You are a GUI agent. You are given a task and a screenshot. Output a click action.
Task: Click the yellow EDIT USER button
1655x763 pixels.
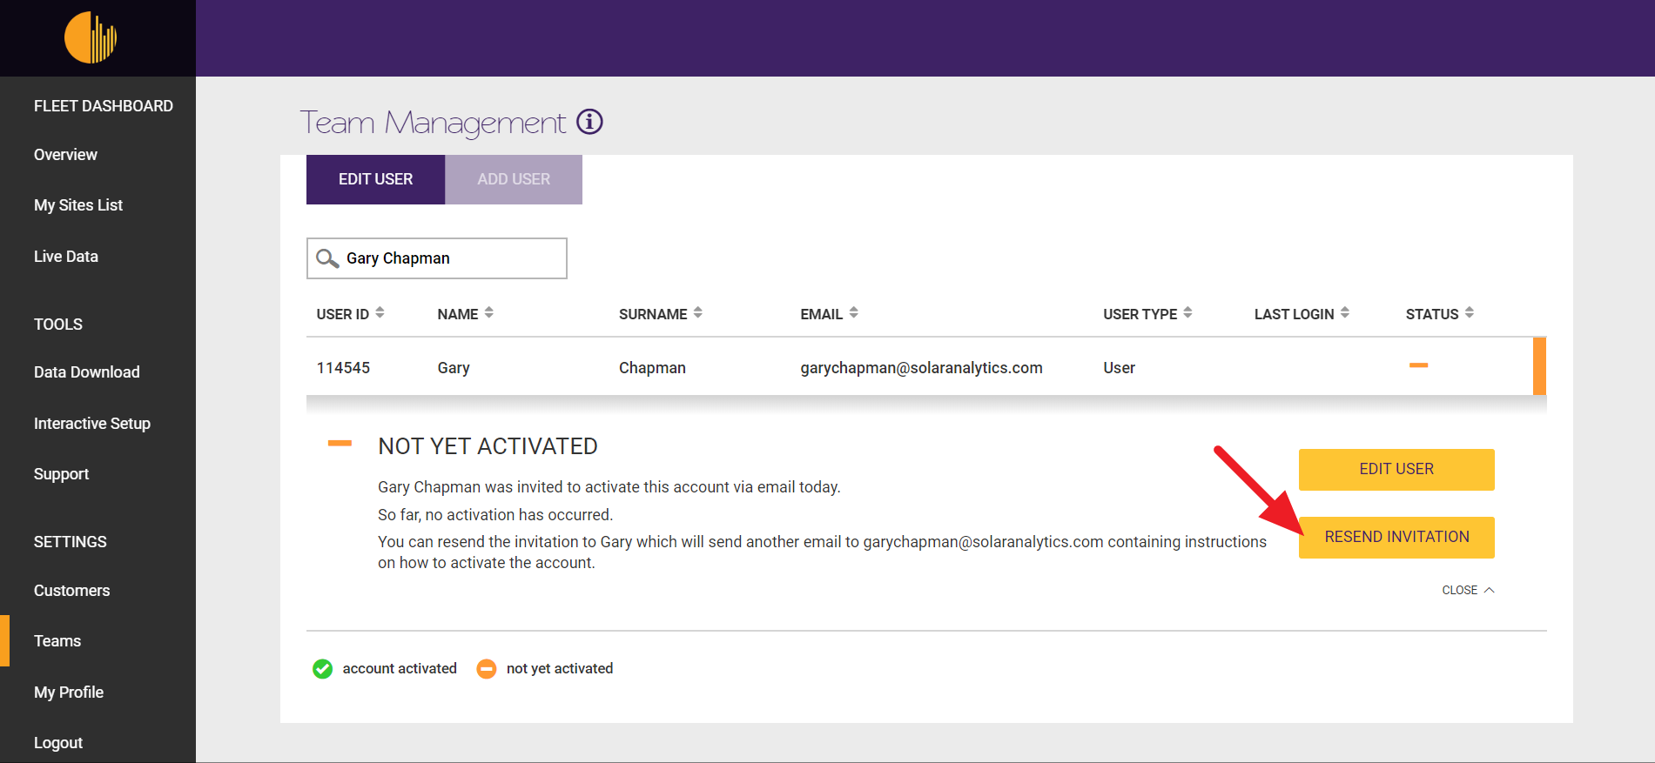[x=1396, y=469]
